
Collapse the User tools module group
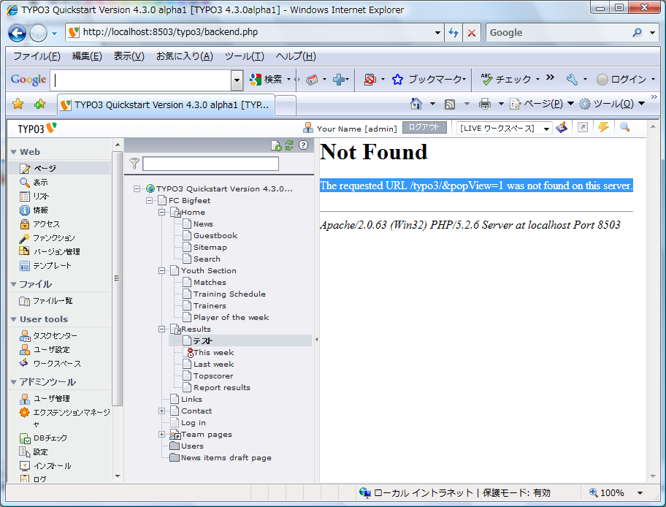[x=14, y=319]
